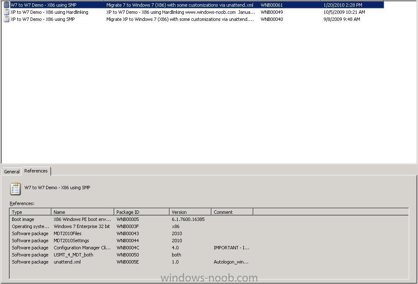The width and height of the screenshot is (418, 284).
Task: Click reference package ID WNB00005
Action: 128,219
